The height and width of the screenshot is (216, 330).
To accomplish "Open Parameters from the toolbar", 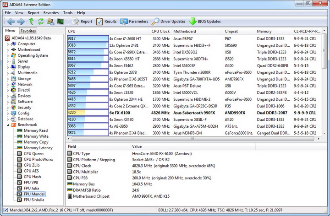I will (x=134, y=22).
